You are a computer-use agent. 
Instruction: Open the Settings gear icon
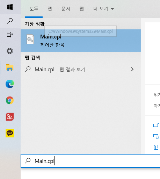[x=10, y=51]
